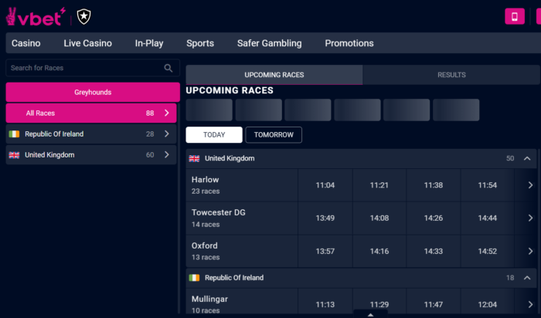Select the Greyhounds button

pyautogui.click(x=93, y=93)
